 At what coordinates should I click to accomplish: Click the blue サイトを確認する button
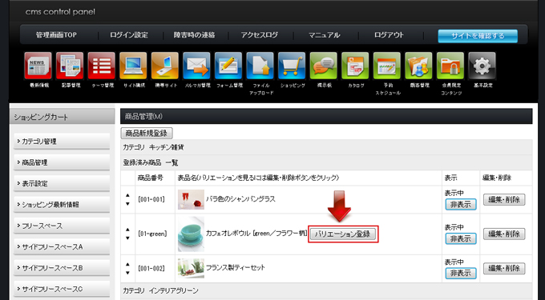(478, 36)
